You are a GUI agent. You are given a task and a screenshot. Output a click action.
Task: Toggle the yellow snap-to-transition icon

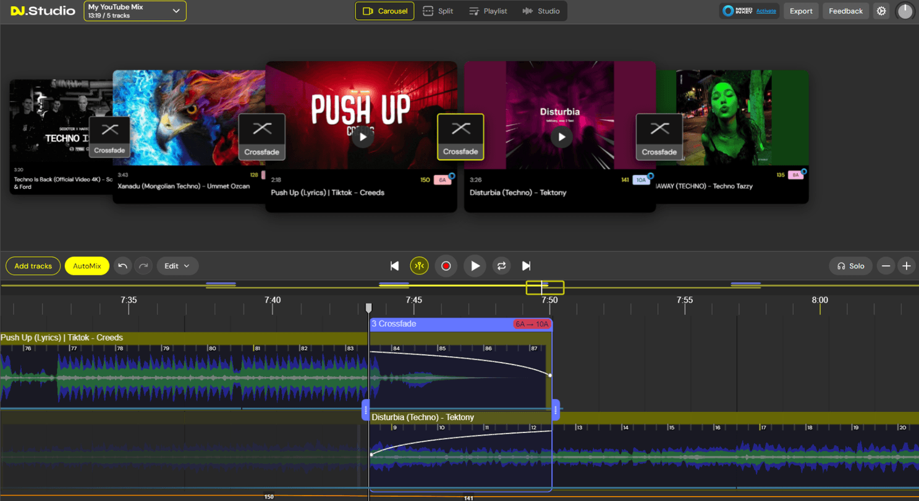pyautogui.click(x=419, y=266)
